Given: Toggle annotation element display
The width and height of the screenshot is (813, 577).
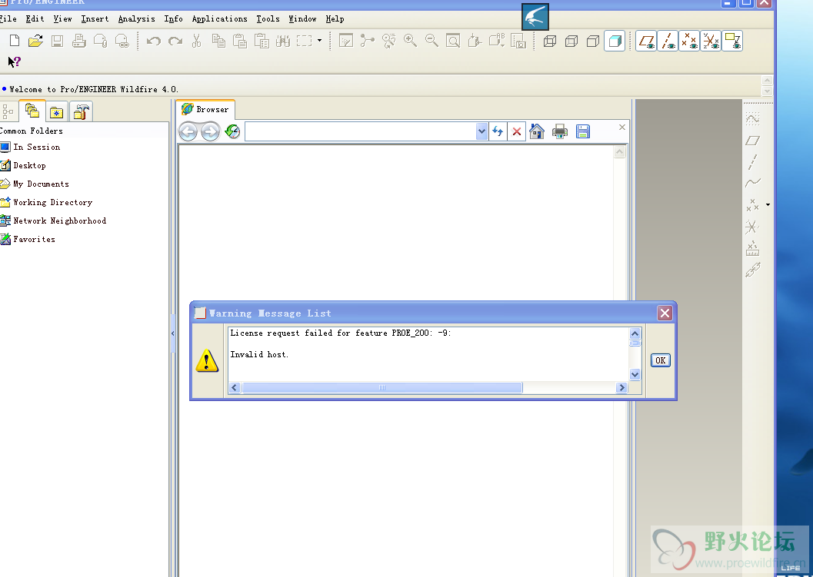Looking at the screenshot, I should pos(732,41).
